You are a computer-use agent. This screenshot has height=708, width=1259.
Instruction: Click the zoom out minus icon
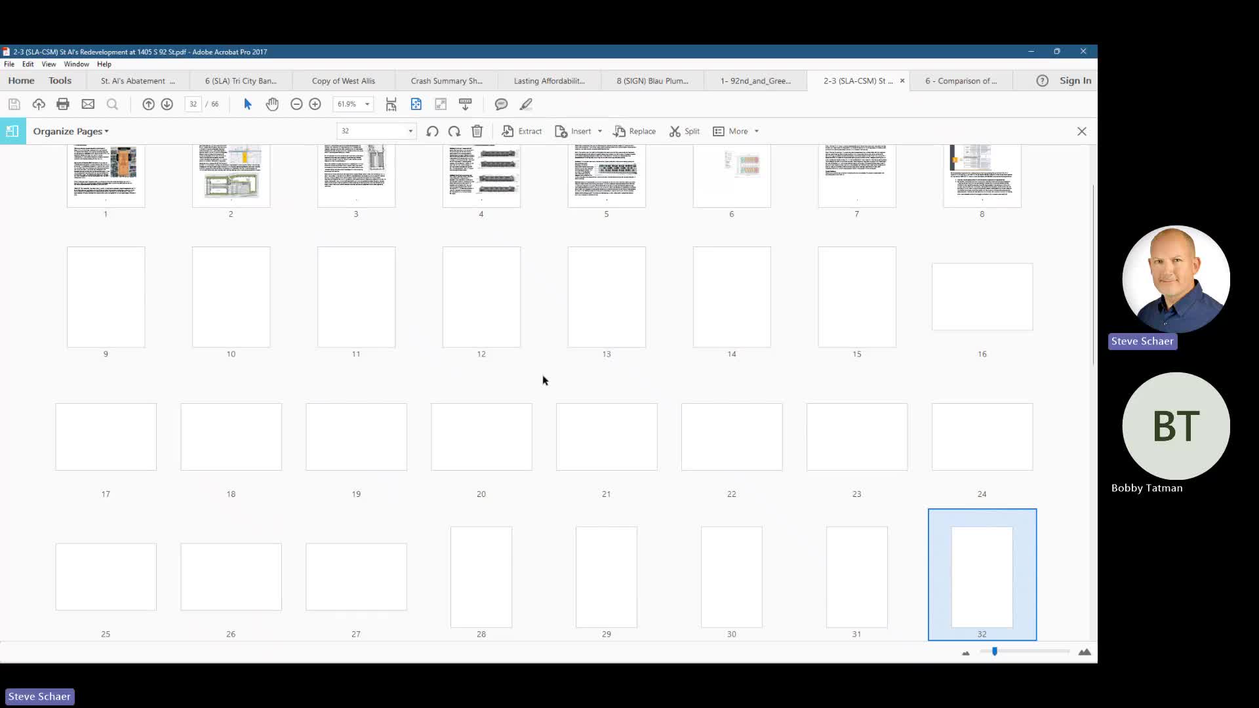[296, 104]
